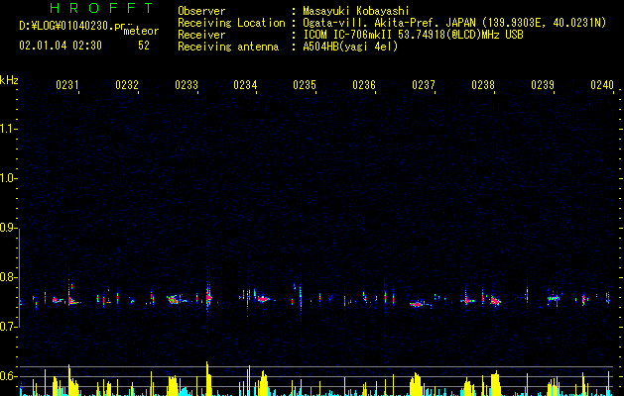Click time marker 0240
The height and width of the screenshot is (396, 624).
602,85
